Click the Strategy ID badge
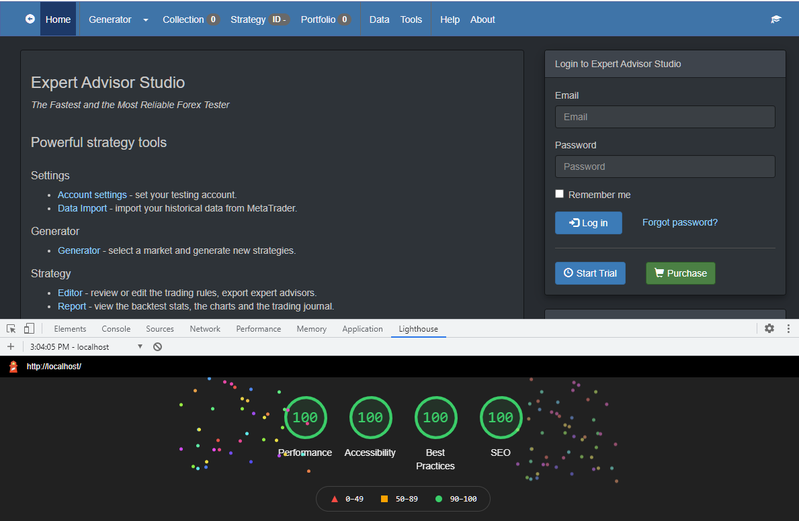The width and height of the screenshot is (799, 521). point(279,19)
